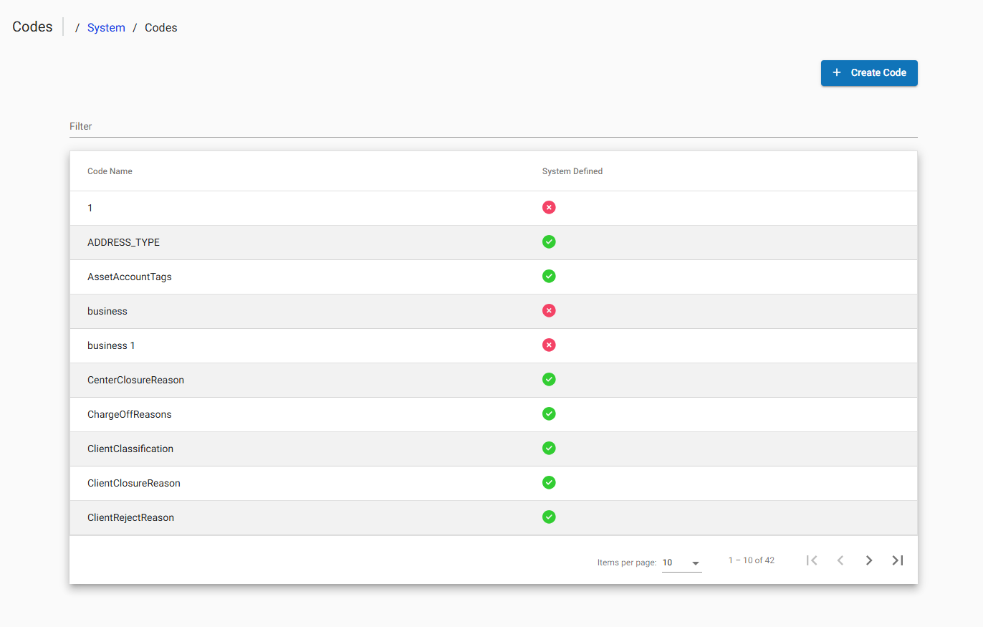Image resolution: width=983 pixels, height=627 pixels.
Task: Go to the next page of codes
Action: click(868, 560)
